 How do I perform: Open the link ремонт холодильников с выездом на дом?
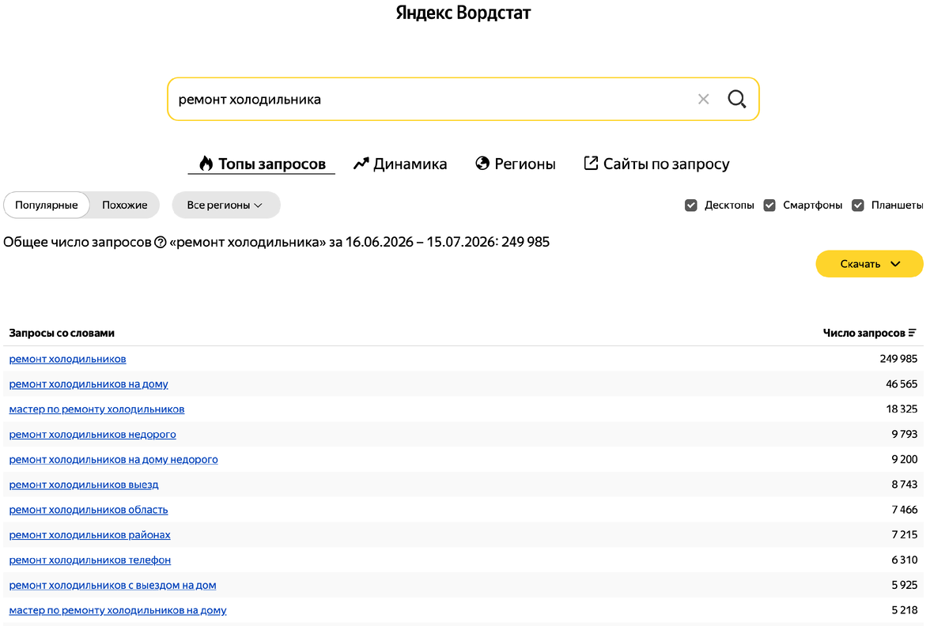coord(112,586)
